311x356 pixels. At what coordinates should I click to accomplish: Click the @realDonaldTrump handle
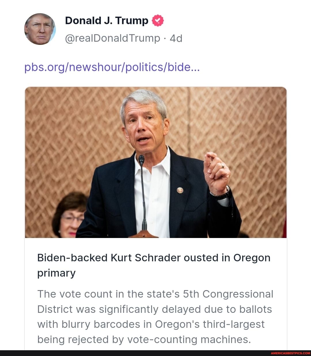pyautogui.click(x=113, y=38)
